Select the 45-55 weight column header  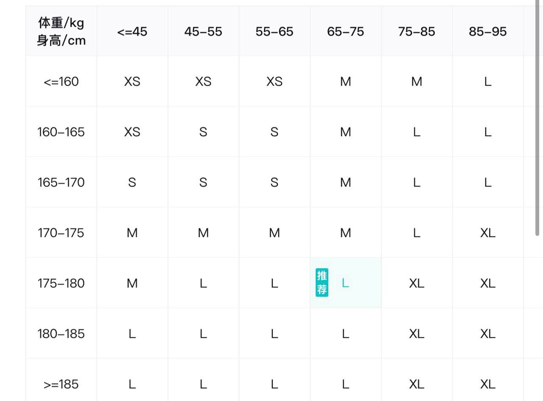203,32
